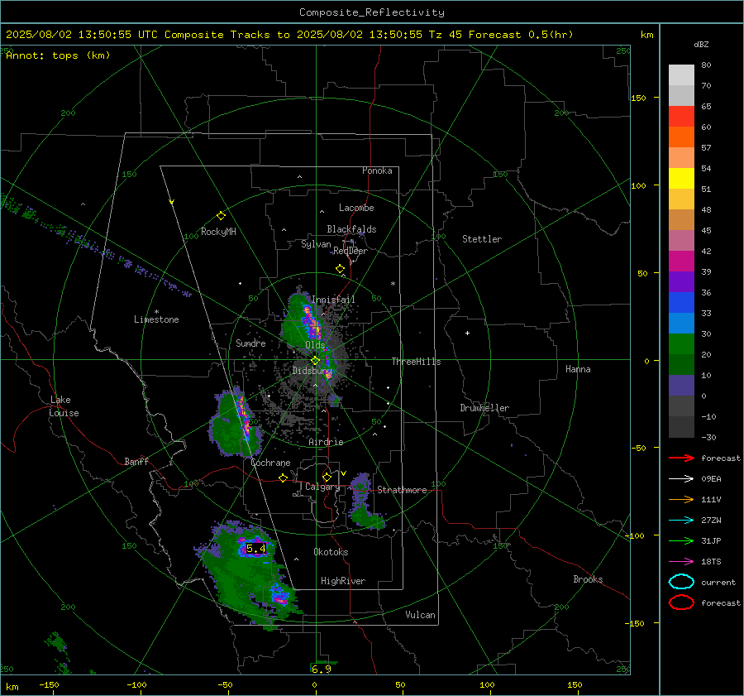Click the 6.9 storm top label

[322, 669]
